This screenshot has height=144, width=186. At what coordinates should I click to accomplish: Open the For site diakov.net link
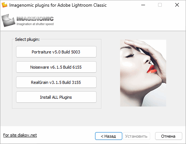20,135
